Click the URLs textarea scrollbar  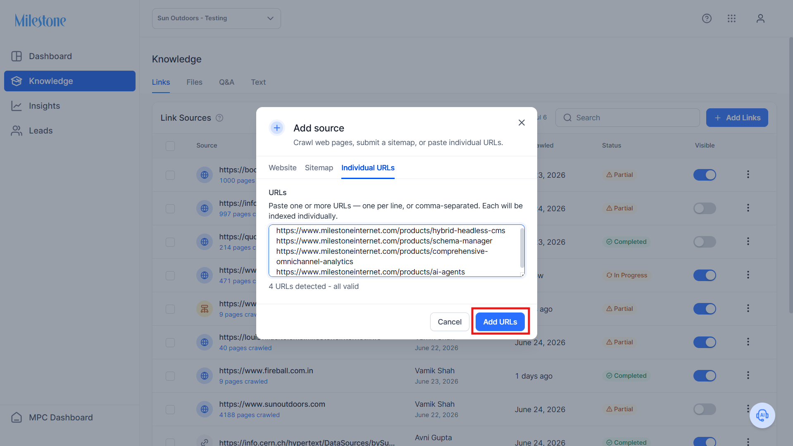522,248
